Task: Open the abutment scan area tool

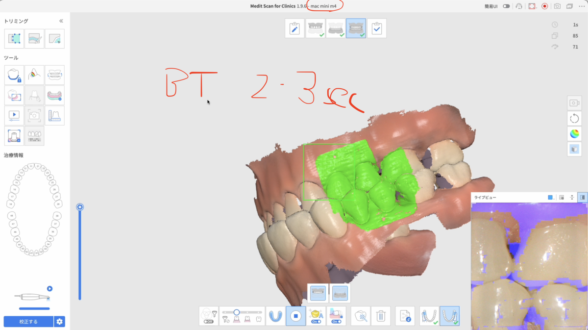Action: [14, 136]
